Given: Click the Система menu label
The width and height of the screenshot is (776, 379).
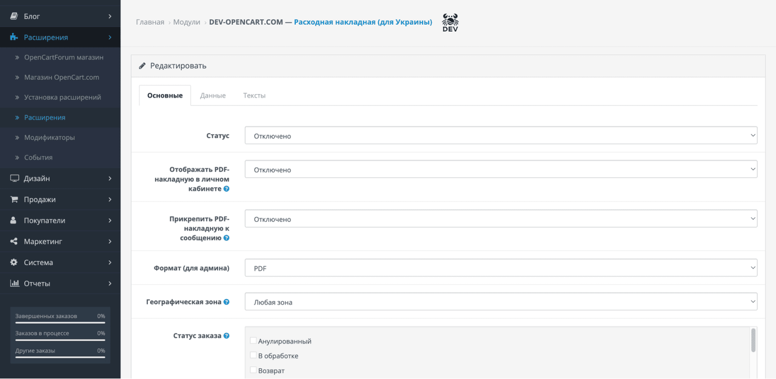Looking at the screenshot, I should [38, 262].
